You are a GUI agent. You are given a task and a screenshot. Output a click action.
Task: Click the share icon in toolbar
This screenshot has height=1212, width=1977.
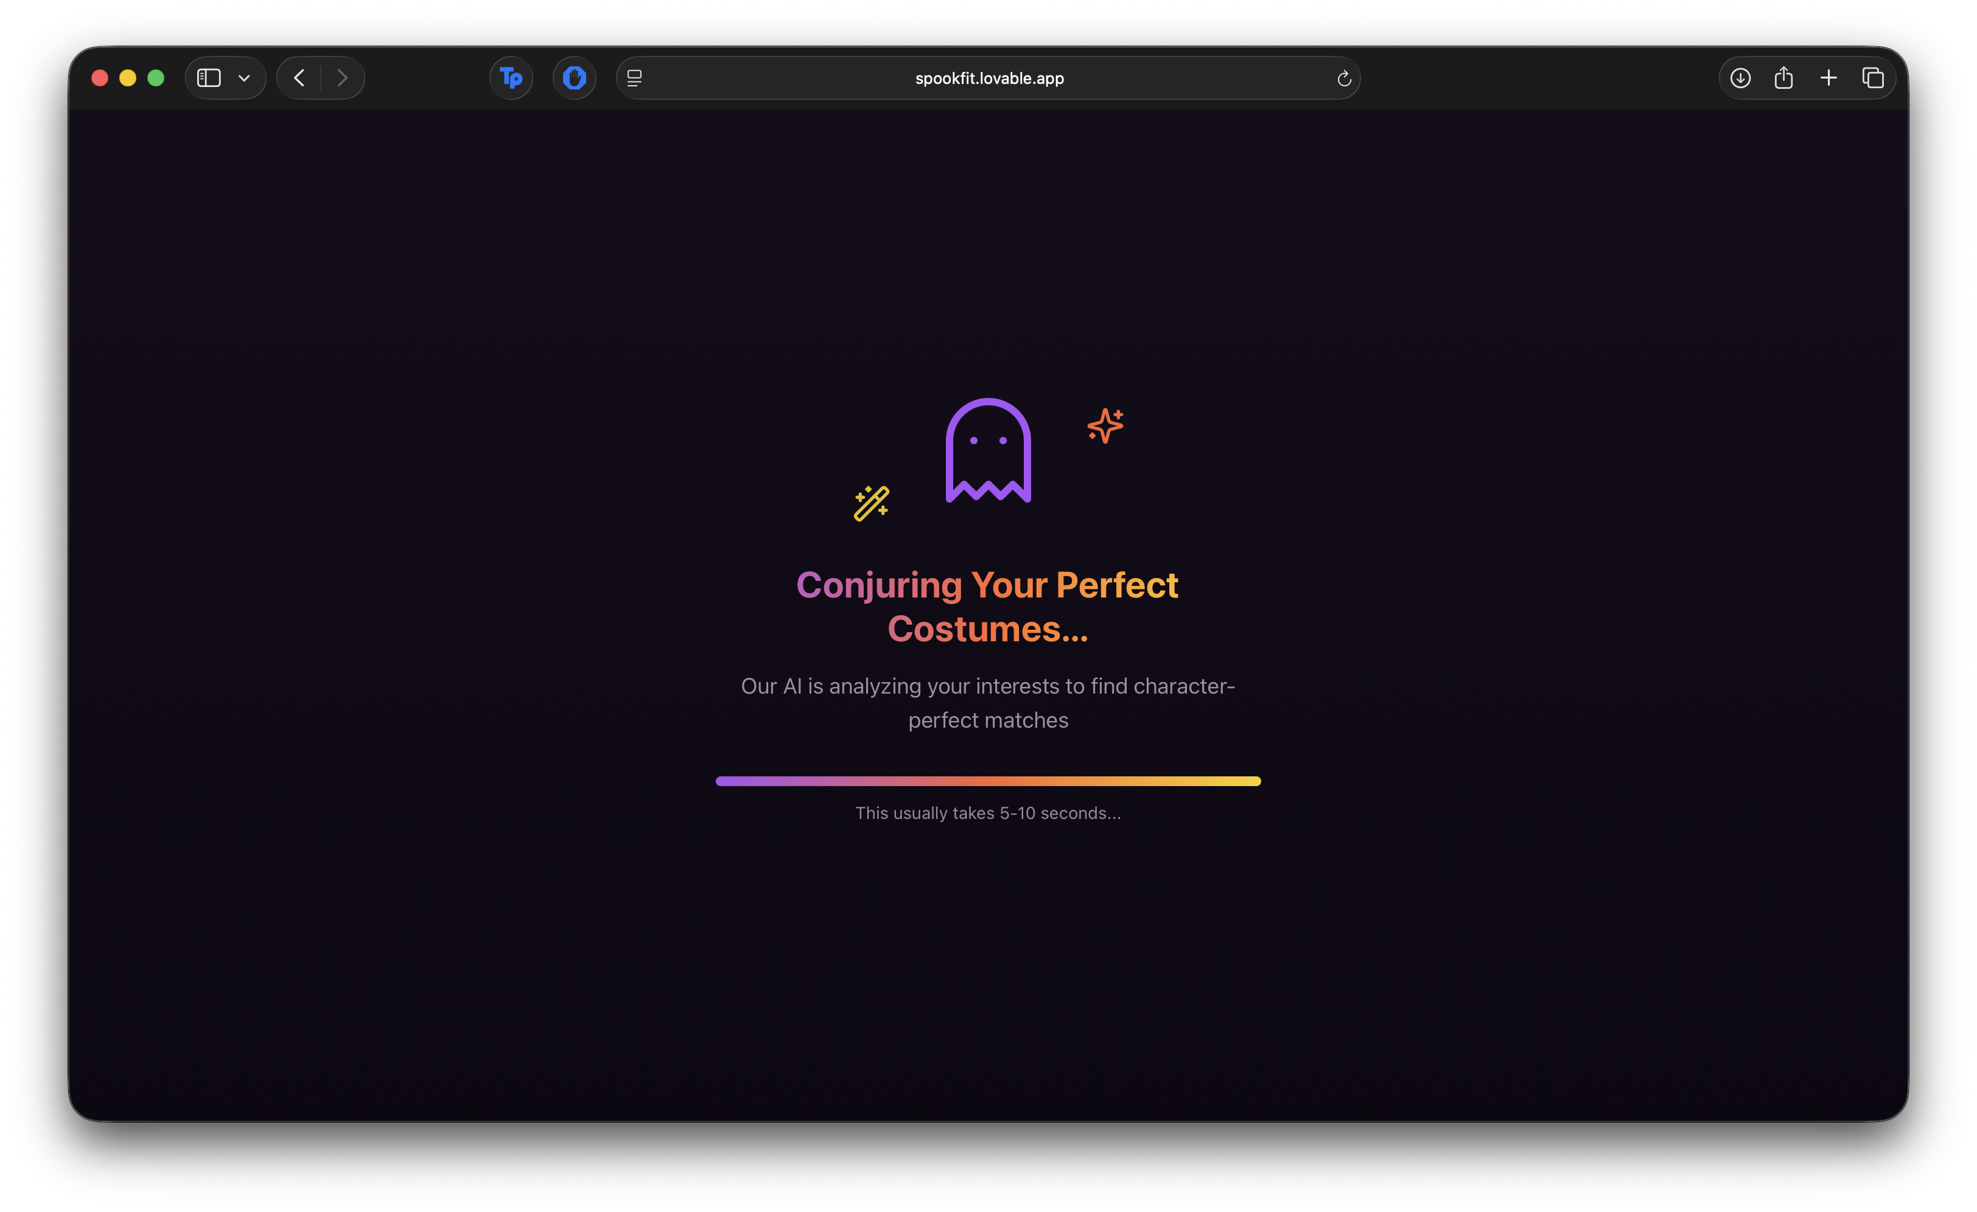[1783, 78]
